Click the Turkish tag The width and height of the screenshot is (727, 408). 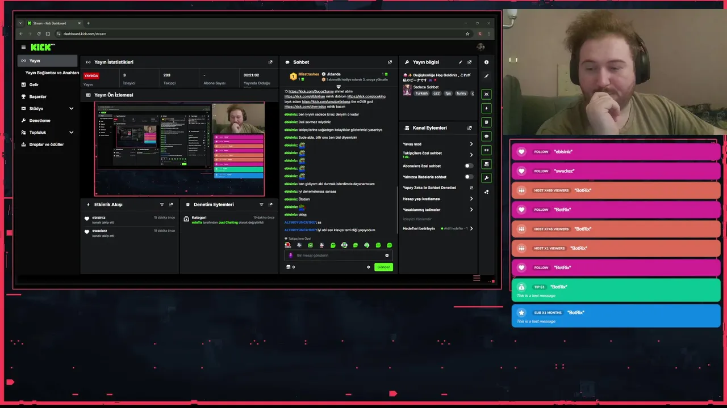point(421,93)
